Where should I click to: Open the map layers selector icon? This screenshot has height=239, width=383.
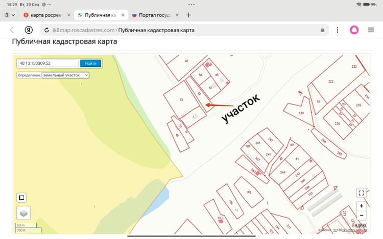[23, 213]
